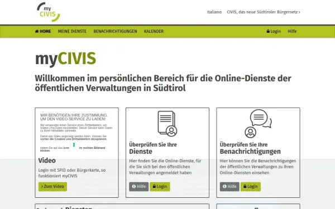Image resolution: width=335 pixels, height=209 pixels.
Task: Click the document-with-user Dienste icon
Action: [x=167, y=124]
